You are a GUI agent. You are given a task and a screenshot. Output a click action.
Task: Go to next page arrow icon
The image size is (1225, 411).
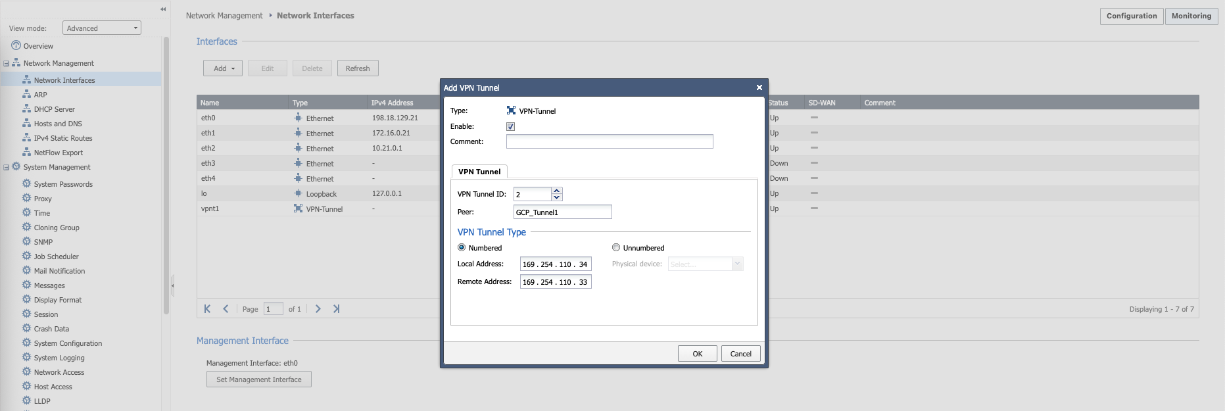point(318,309)
